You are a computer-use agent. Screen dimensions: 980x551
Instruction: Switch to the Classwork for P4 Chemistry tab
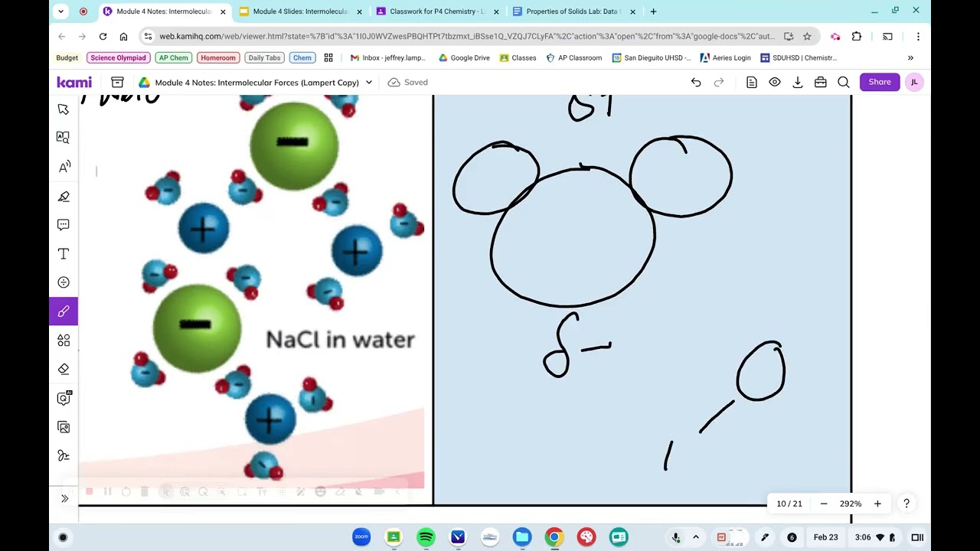pyautogui.click(x=437, y=11)
